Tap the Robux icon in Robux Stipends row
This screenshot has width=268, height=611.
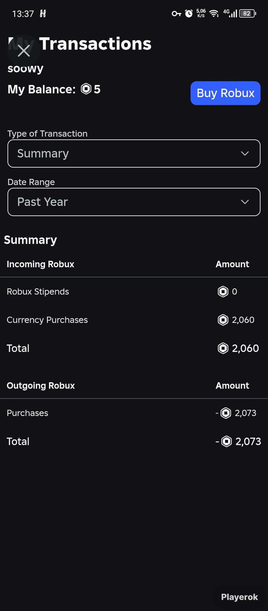(223, 292)
